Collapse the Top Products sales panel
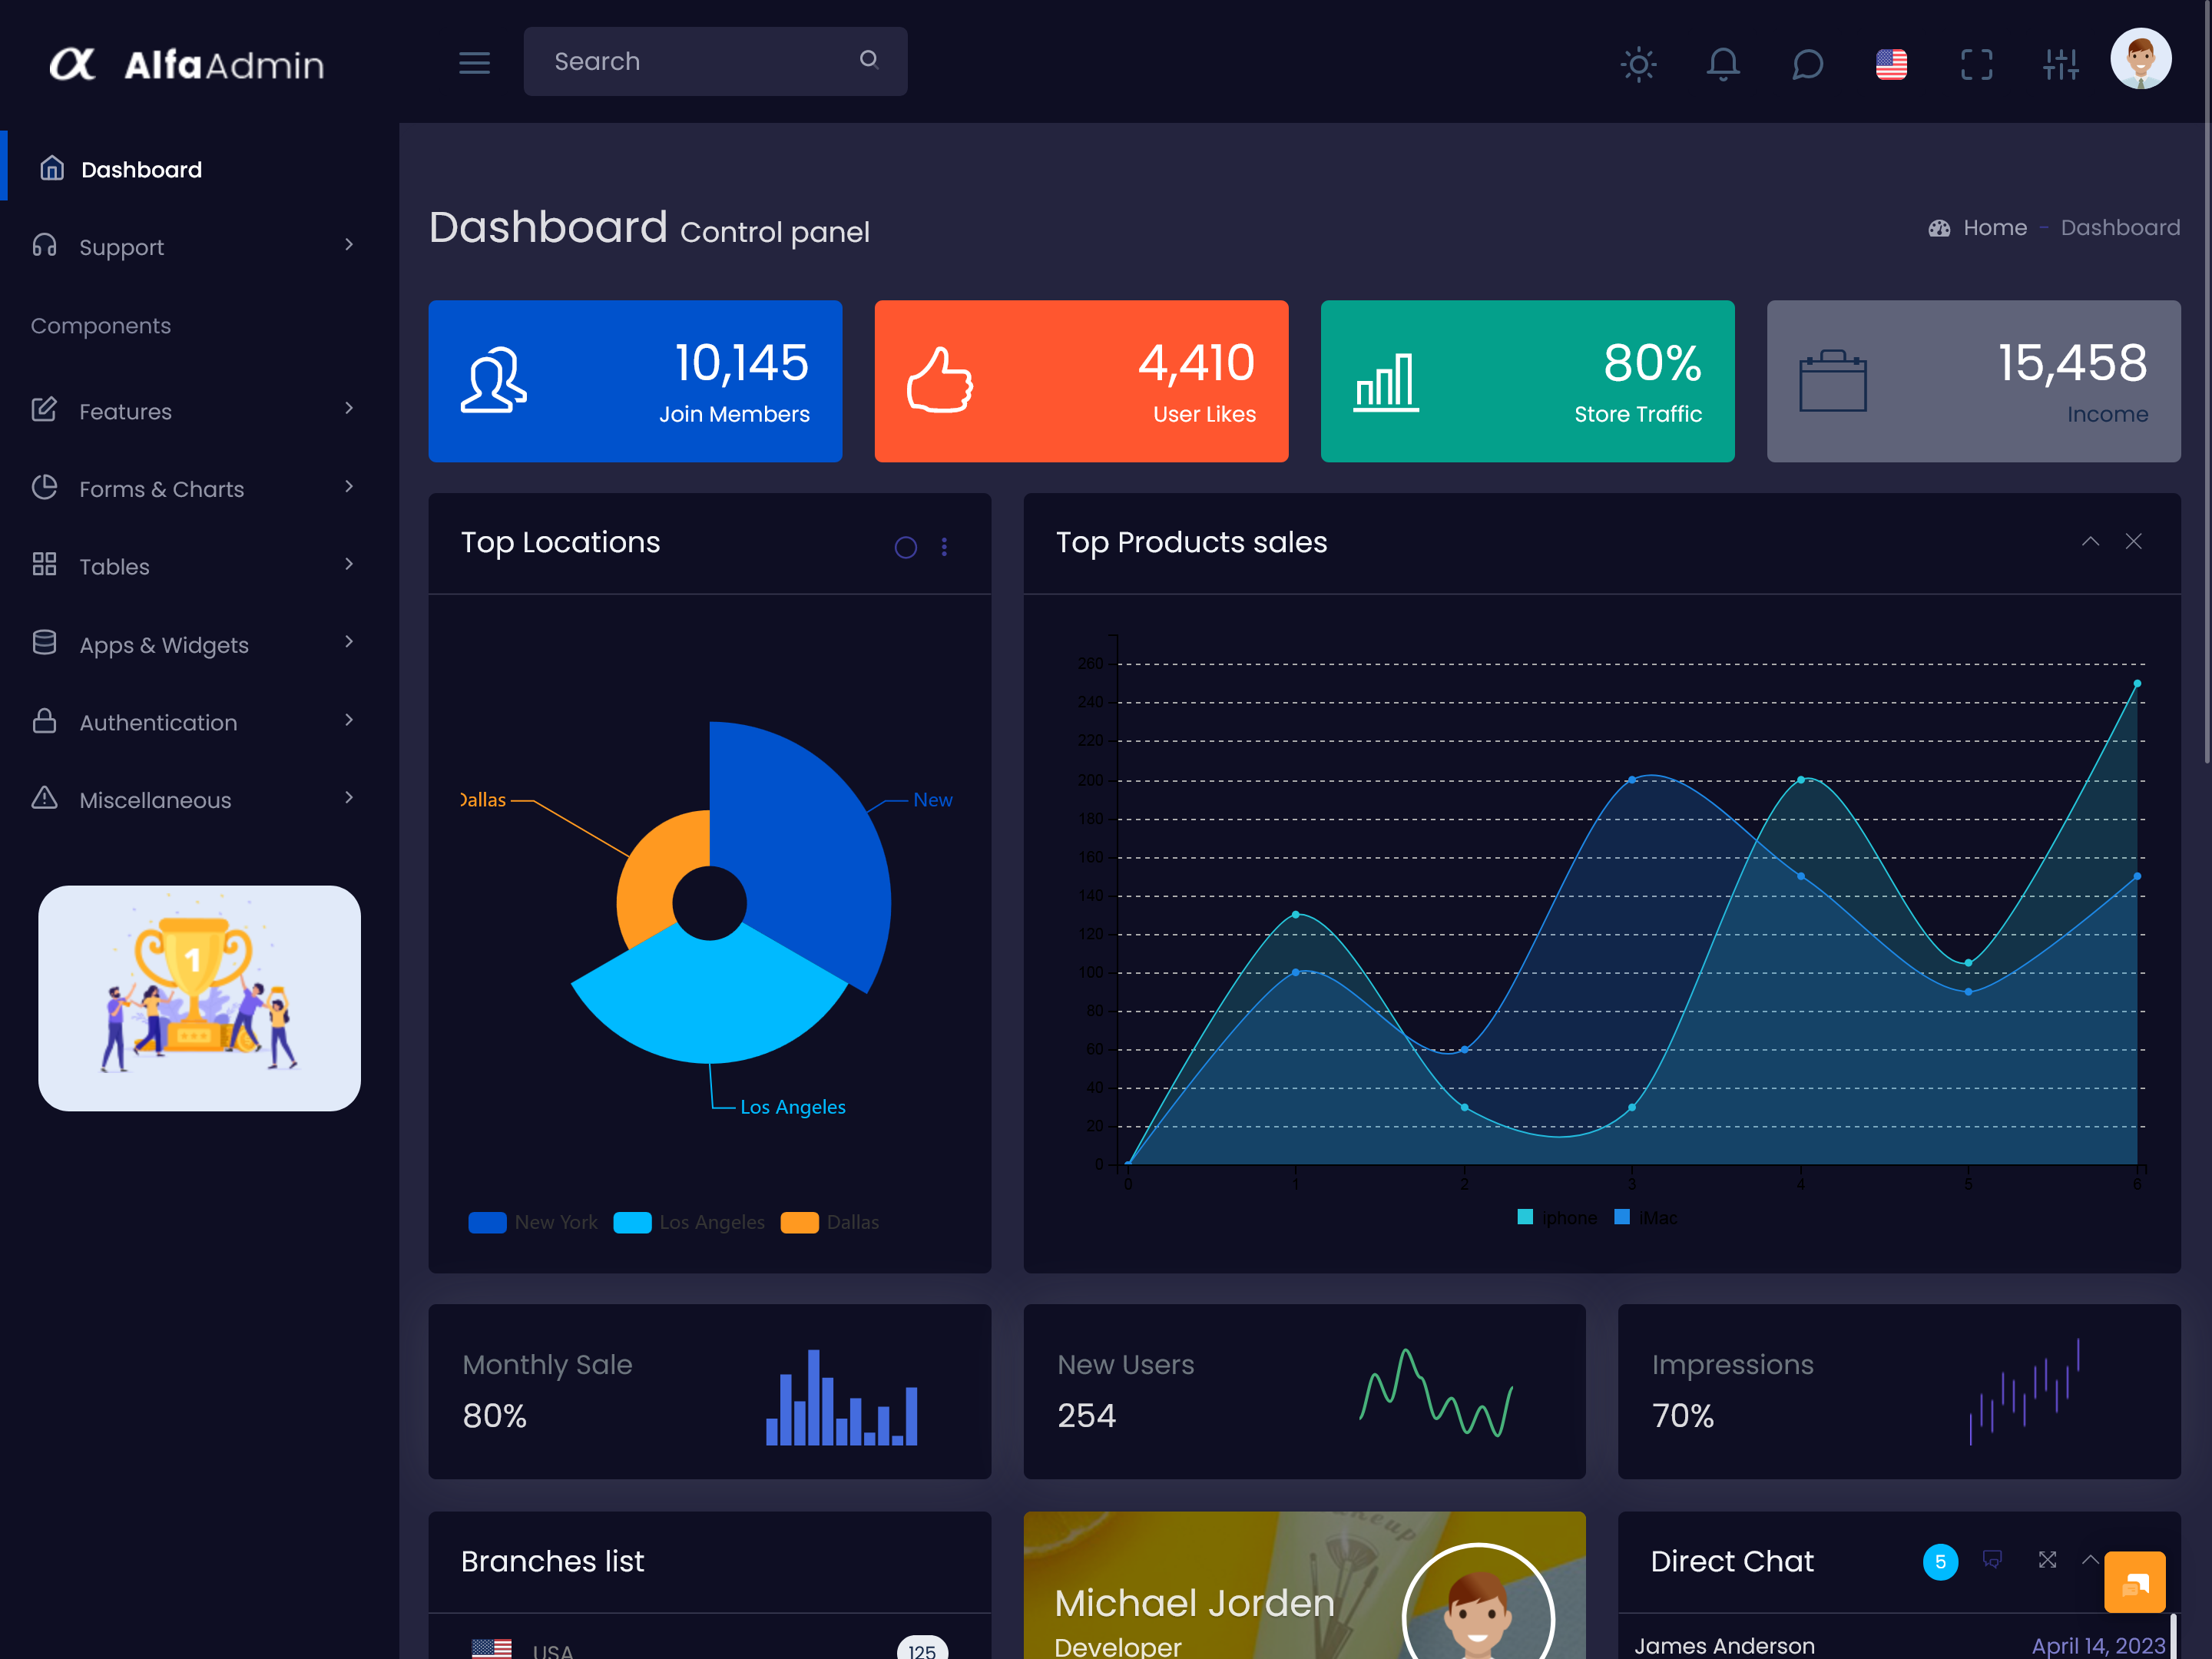 tap(2090, 541)
